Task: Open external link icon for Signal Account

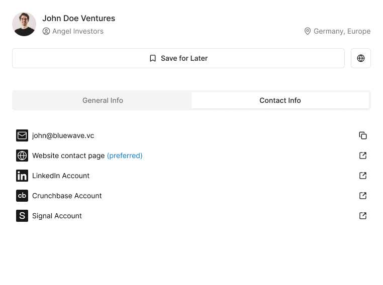Action: tap(363, 216)
